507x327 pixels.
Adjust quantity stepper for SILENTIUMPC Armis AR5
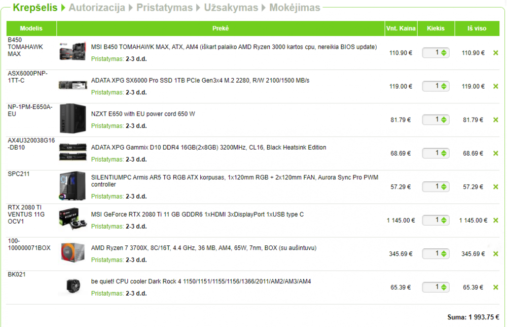[444, 187]
